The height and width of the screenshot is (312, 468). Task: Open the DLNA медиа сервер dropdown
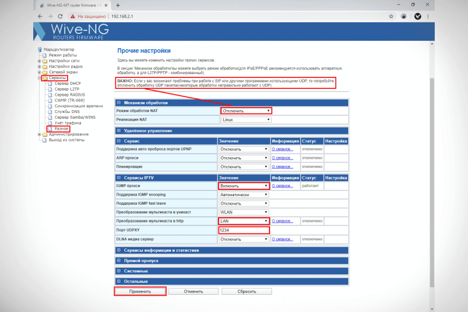pyautogui.click(x=244, y=239)
